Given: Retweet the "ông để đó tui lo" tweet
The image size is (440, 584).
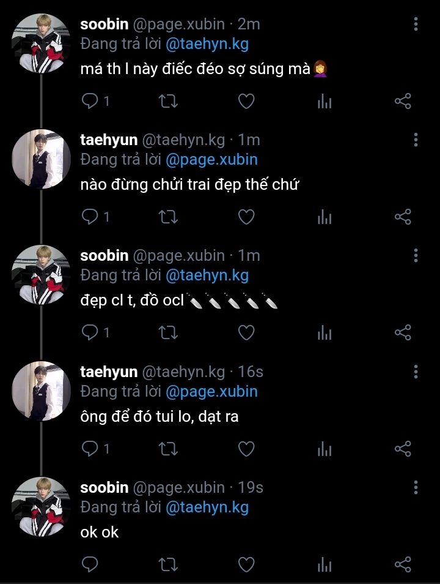Looking at the screenshot, I should pyautogui.click(x=168, y=449).
